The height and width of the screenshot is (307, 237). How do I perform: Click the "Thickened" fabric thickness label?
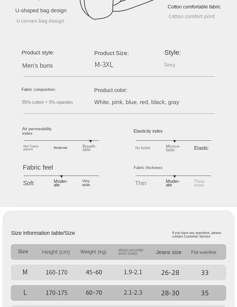pos(200,183)
